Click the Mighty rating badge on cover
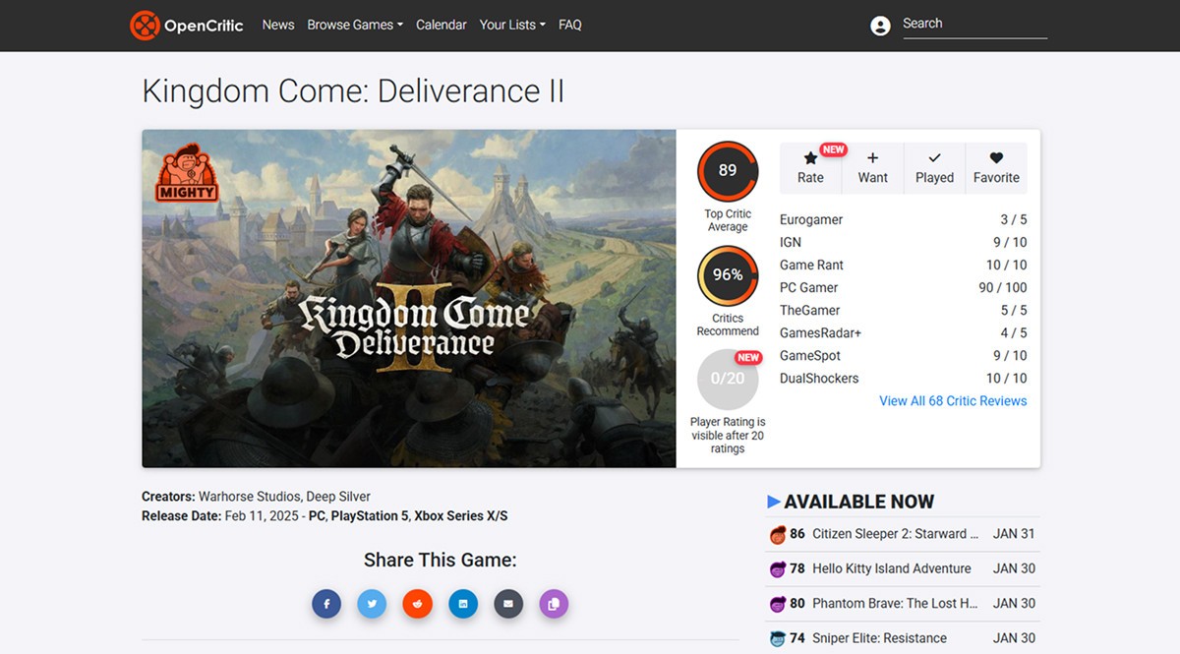The image size is (1180, 654). pyautogui.click(x=186, y=174)
